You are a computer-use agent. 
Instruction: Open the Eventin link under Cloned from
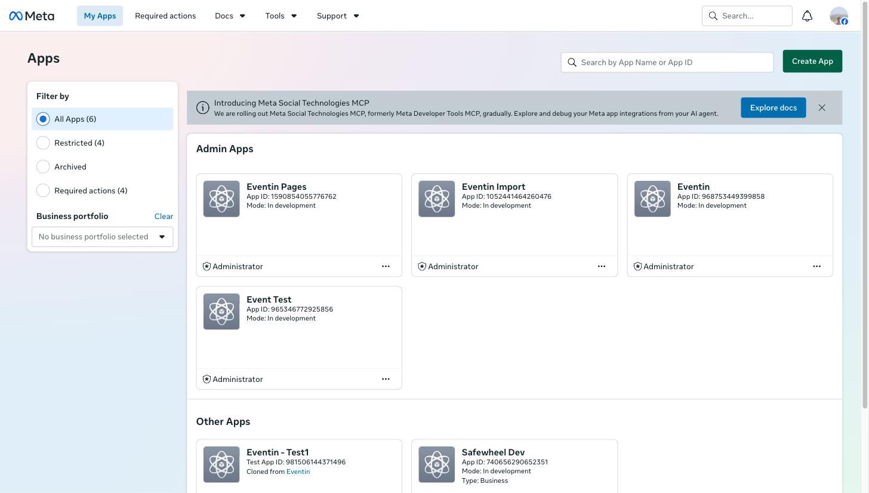(298, 472)
